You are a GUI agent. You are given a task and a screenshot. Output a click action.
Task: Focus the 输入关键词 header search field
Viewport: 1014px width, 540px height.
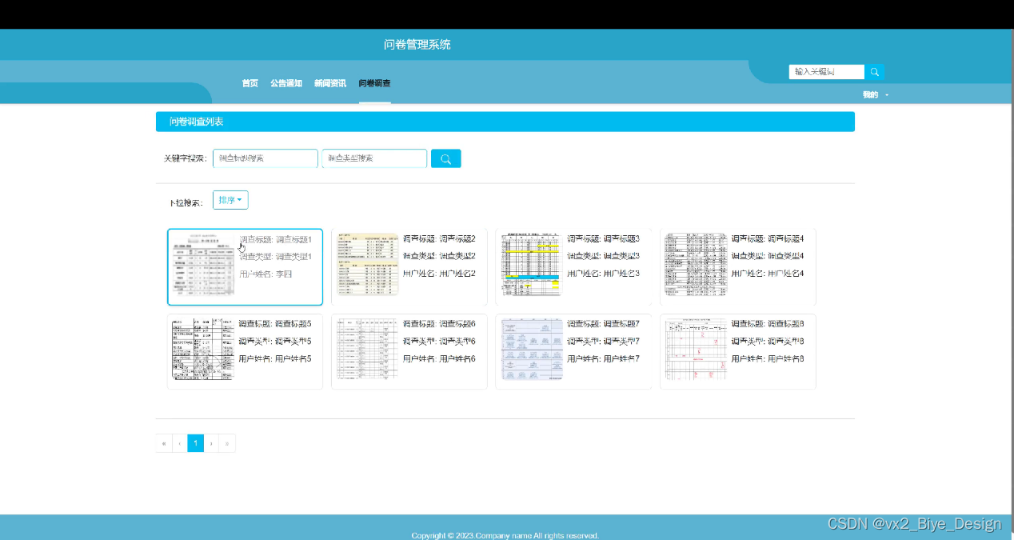[827, 72]
